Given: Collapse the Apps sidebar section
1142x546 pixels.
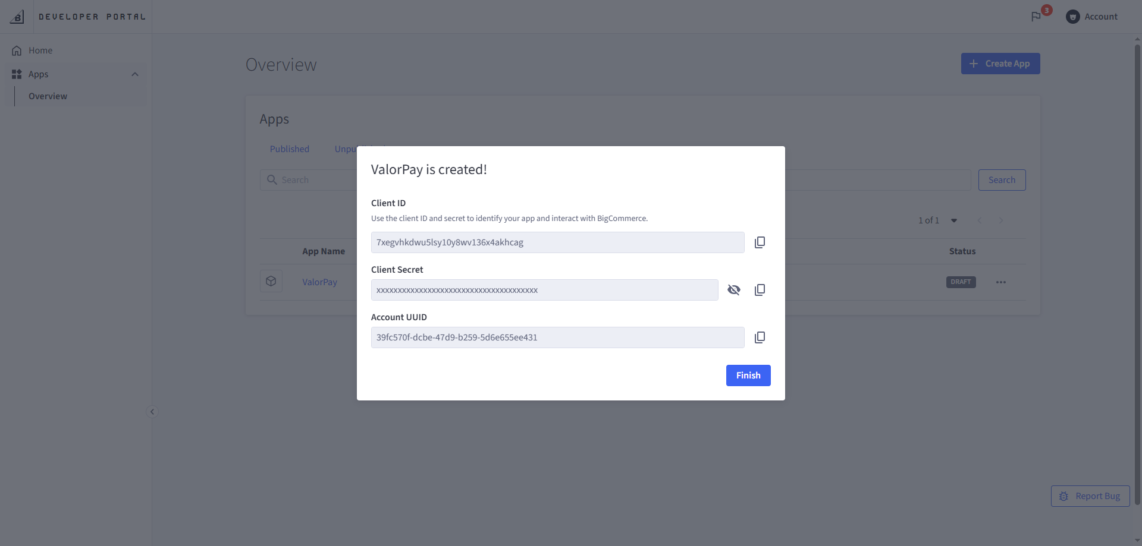Looking at the screenshot, I should (135, 74).
